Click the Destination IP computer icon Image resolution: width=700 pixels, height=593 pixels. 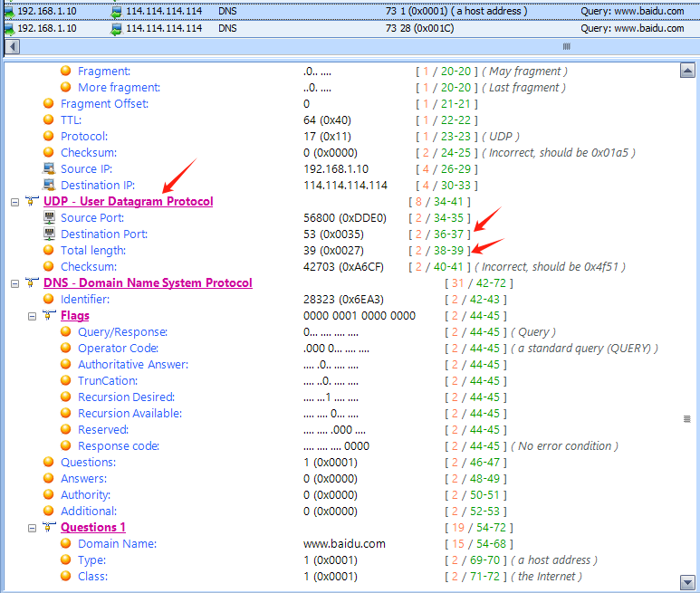click(x=51, y=186)
